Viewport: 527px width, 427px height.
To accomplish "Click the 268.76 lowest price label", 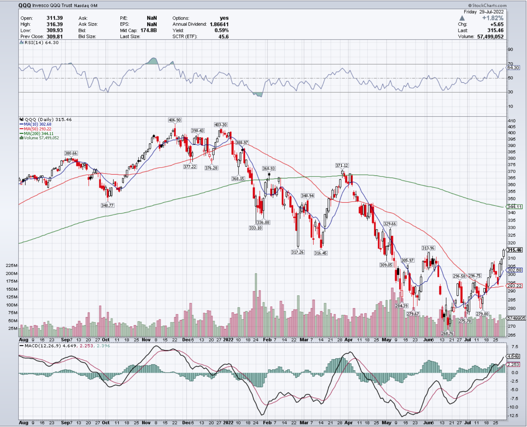I will (447, 333).
